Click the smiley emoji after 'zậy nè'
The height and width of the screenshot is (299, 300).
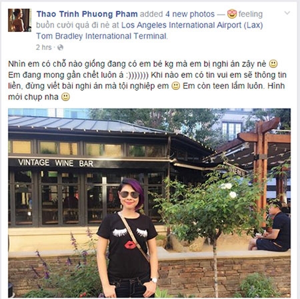point(273,64)
